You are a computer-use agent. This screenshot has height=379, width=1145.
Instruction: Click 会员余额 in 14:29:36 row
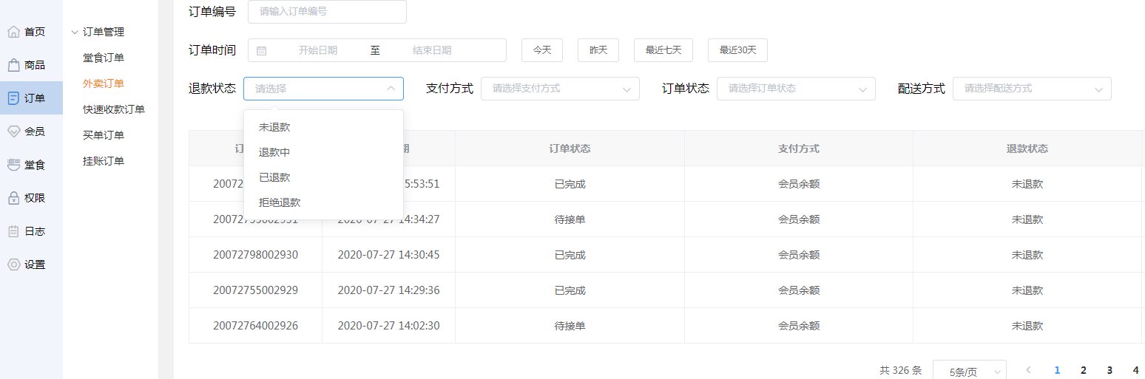point(799,290)
